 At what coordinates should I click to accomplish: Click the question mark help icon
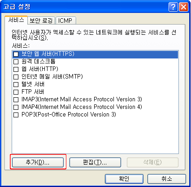(x=173, y=7)
